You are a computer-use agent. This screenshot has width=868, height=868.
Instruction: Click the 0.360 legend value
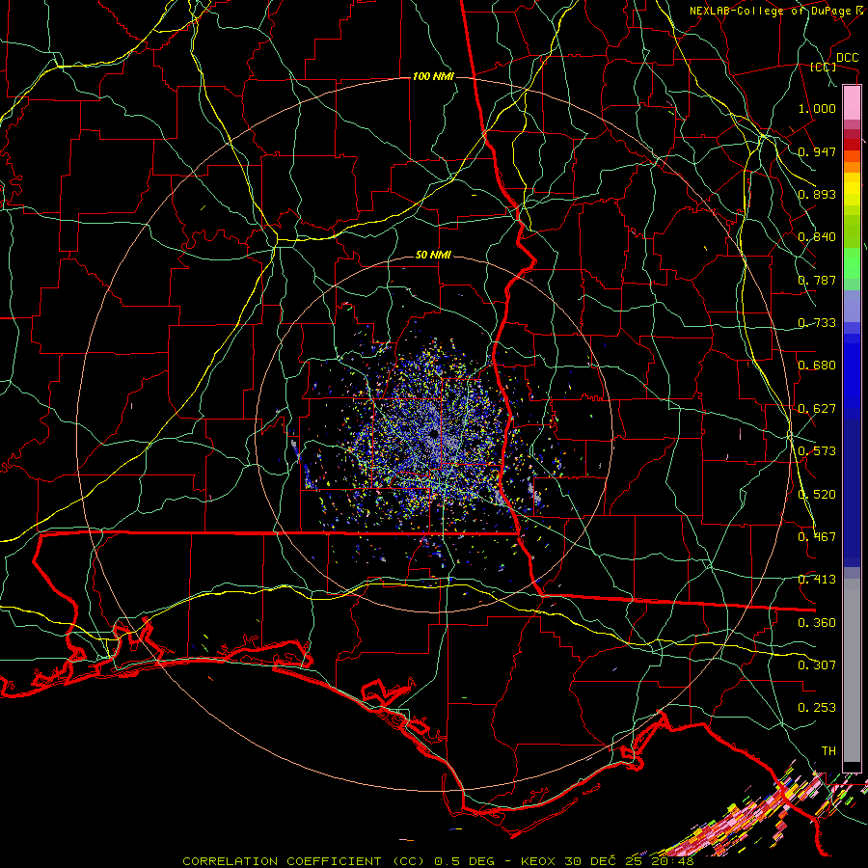[817, 623]
